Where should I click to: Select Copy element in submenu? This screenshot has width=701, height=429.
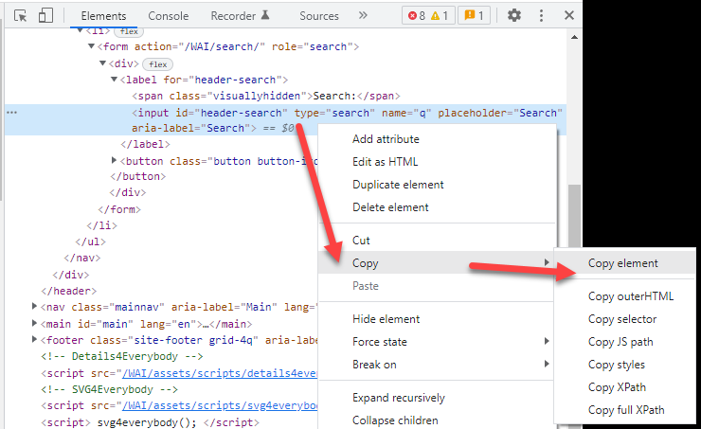click(x=625, y=263)
